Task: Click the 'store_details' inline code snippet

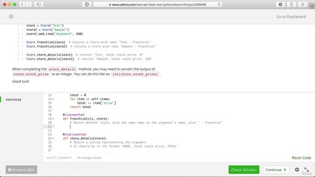Action: (x=62, y=69)
